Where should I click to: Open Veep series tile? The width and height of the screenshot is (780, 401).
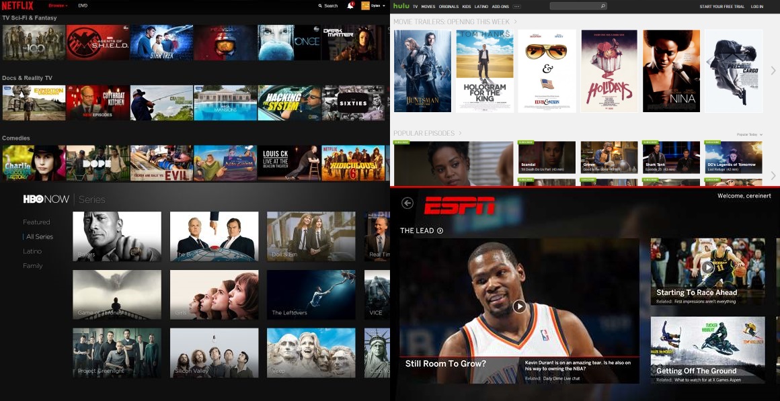[311, 353]
